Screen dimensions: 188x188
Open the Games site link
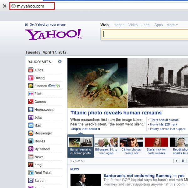point(40,102)
